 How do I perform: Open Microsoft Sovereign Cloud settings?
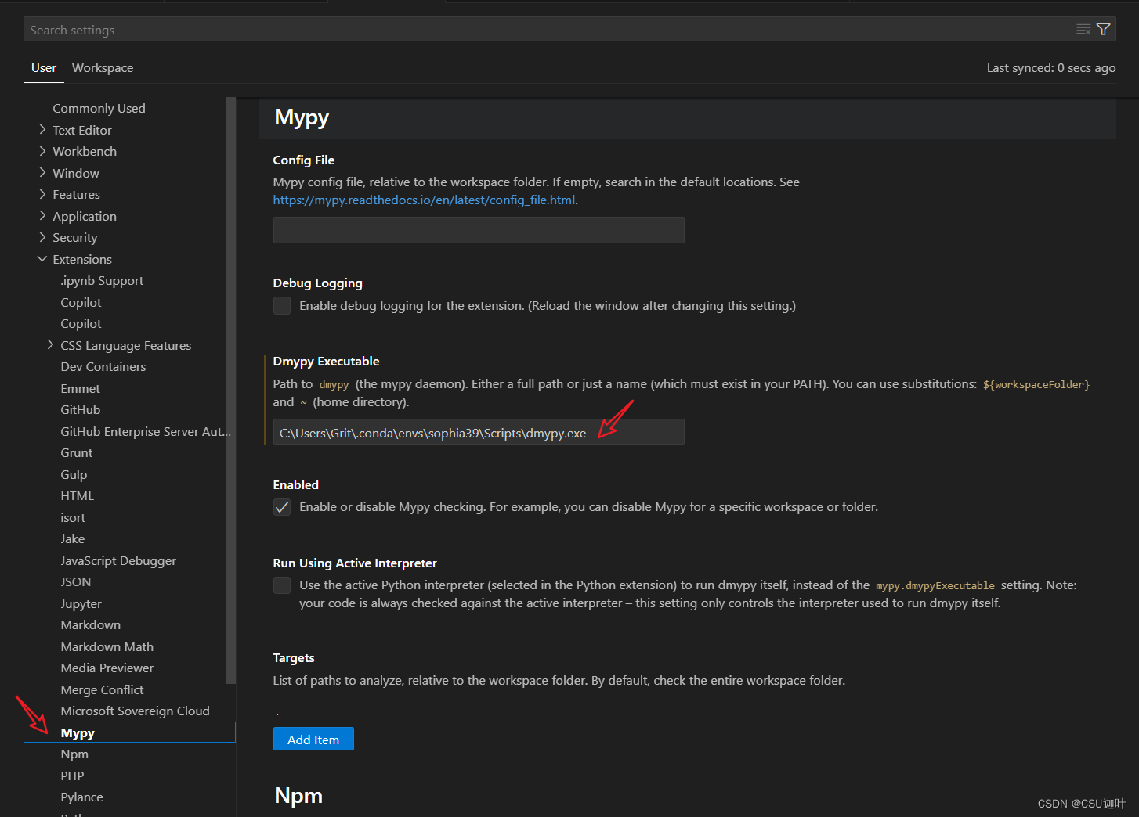point(135,711)
